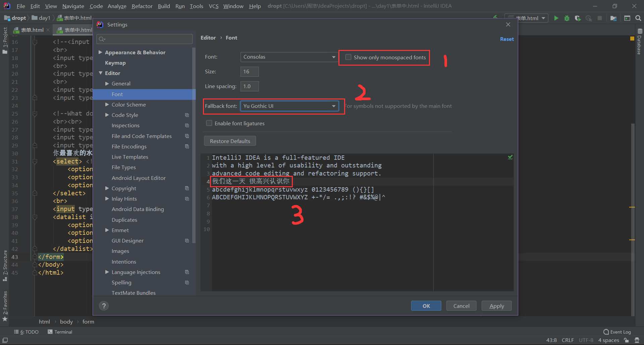Select Live Templates in settings tree
This screenshot has width=644, height=345.
tap(130, 157)
